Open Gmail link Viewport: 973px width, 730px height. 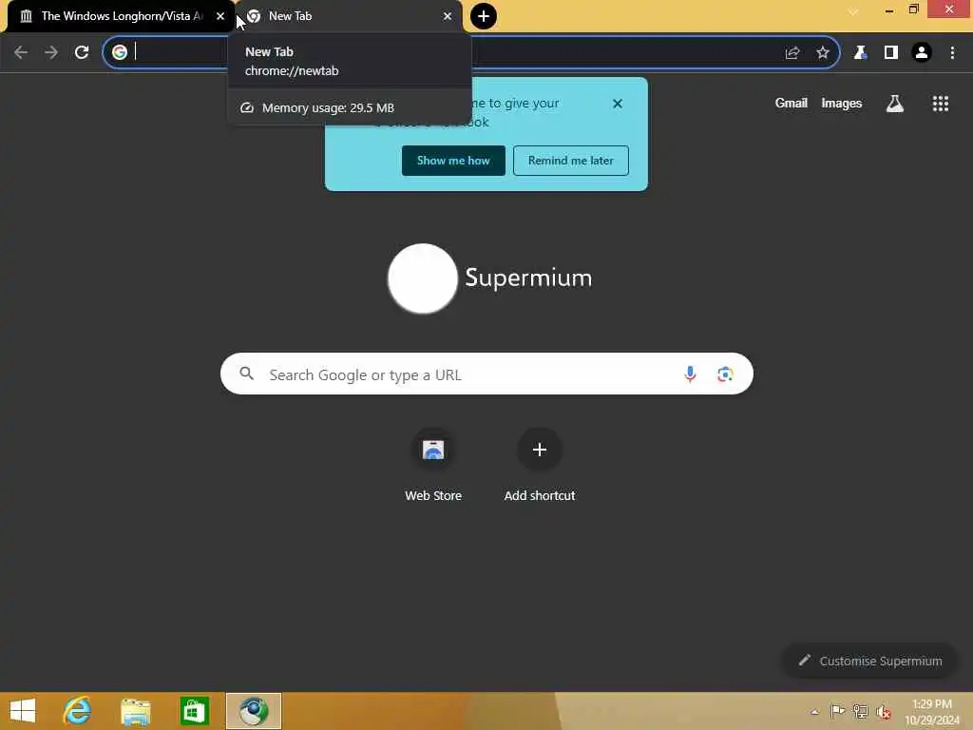792,103
